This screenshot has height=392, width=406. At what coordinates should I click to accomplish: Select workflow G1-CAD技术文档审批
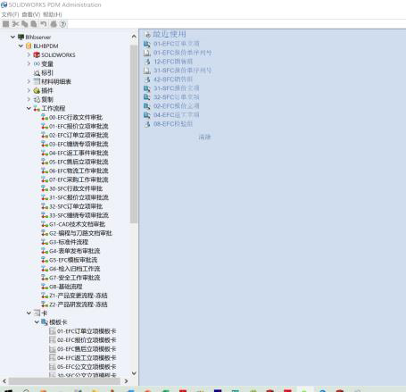pyautogui.click(x=77, y=224)
